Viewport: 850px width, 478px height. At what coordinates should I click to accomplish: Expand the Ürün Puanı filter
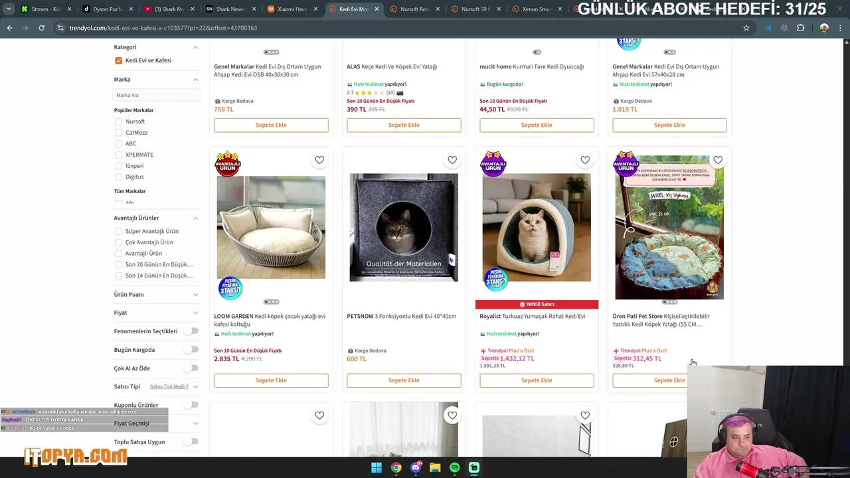pyautogui.click(x=195, y=294)
